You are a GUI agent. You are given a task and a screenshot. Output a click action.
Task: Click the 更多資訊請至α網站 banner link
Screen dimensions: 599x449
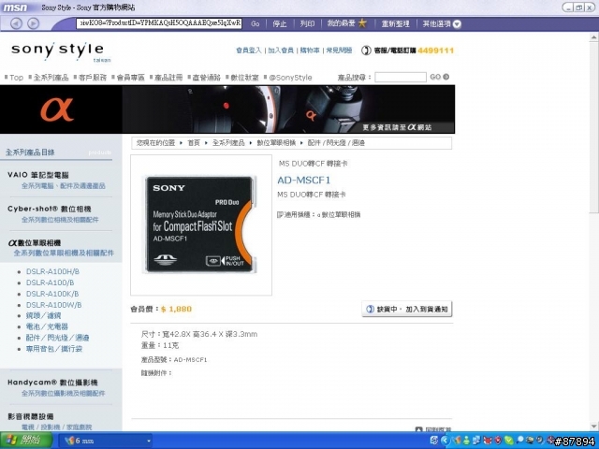click(397, 127)
